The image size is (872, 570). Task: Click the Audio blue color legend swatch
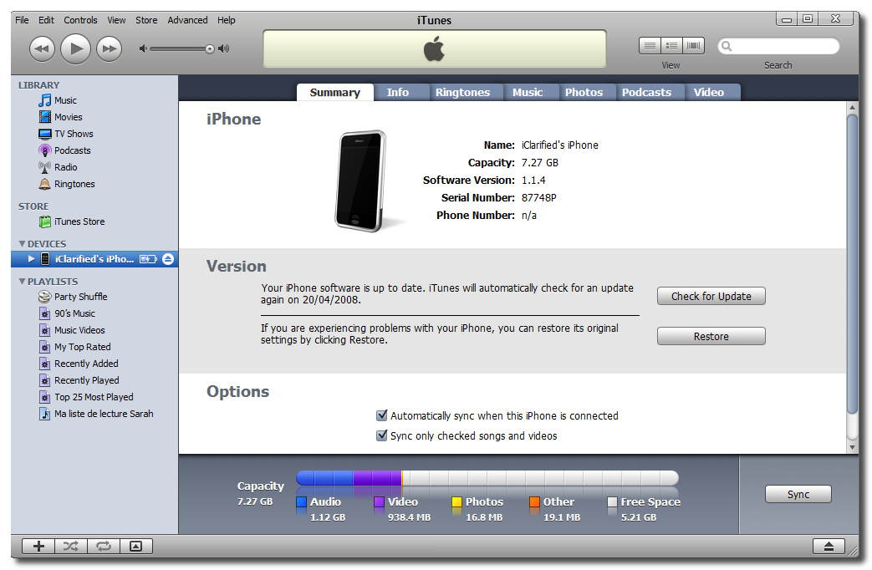coord(302,502)
